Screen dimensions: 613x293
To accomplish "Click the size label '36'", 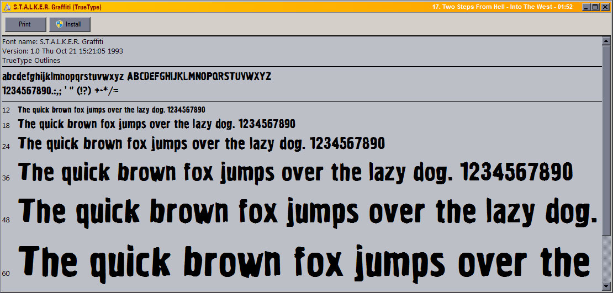I will coord(6,178).
